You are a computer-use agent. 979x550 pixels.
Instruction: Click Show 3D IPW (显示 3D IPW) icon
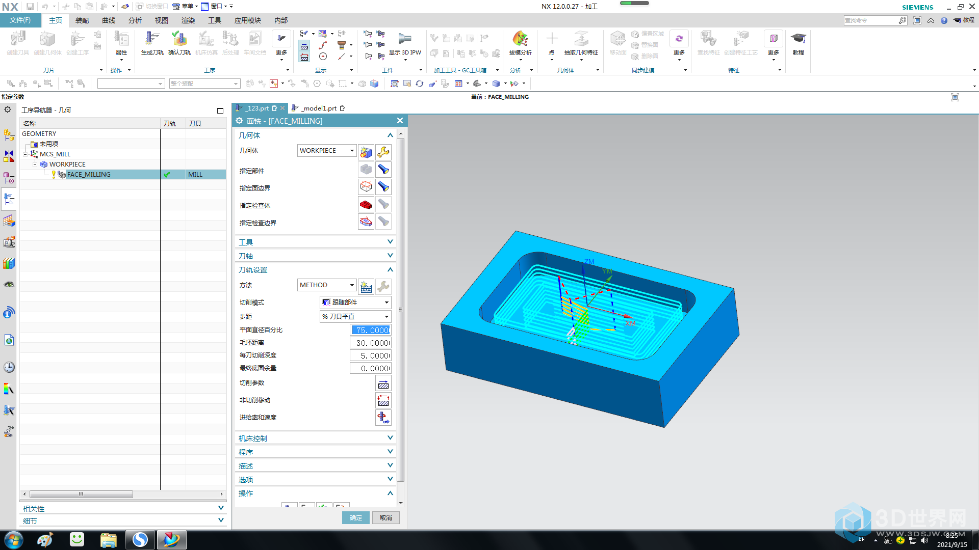[405, 39]
